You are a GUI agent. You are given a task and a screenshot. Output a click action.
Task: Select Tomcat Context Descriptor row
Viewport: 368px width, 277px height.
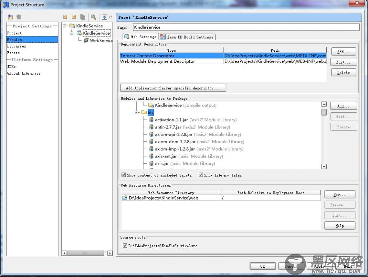point(223,56)
